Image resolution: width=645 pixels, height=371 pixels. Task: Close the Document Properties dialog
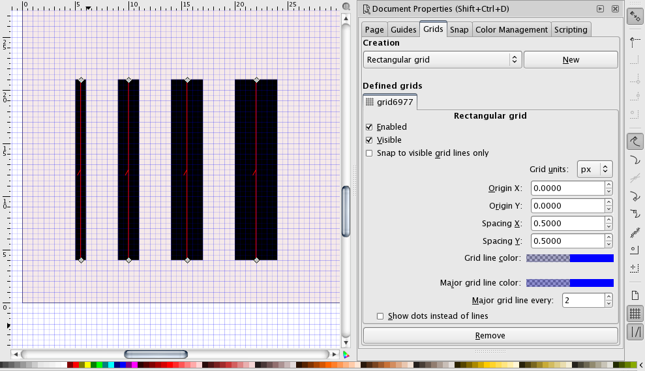click(x=616, y=8)
